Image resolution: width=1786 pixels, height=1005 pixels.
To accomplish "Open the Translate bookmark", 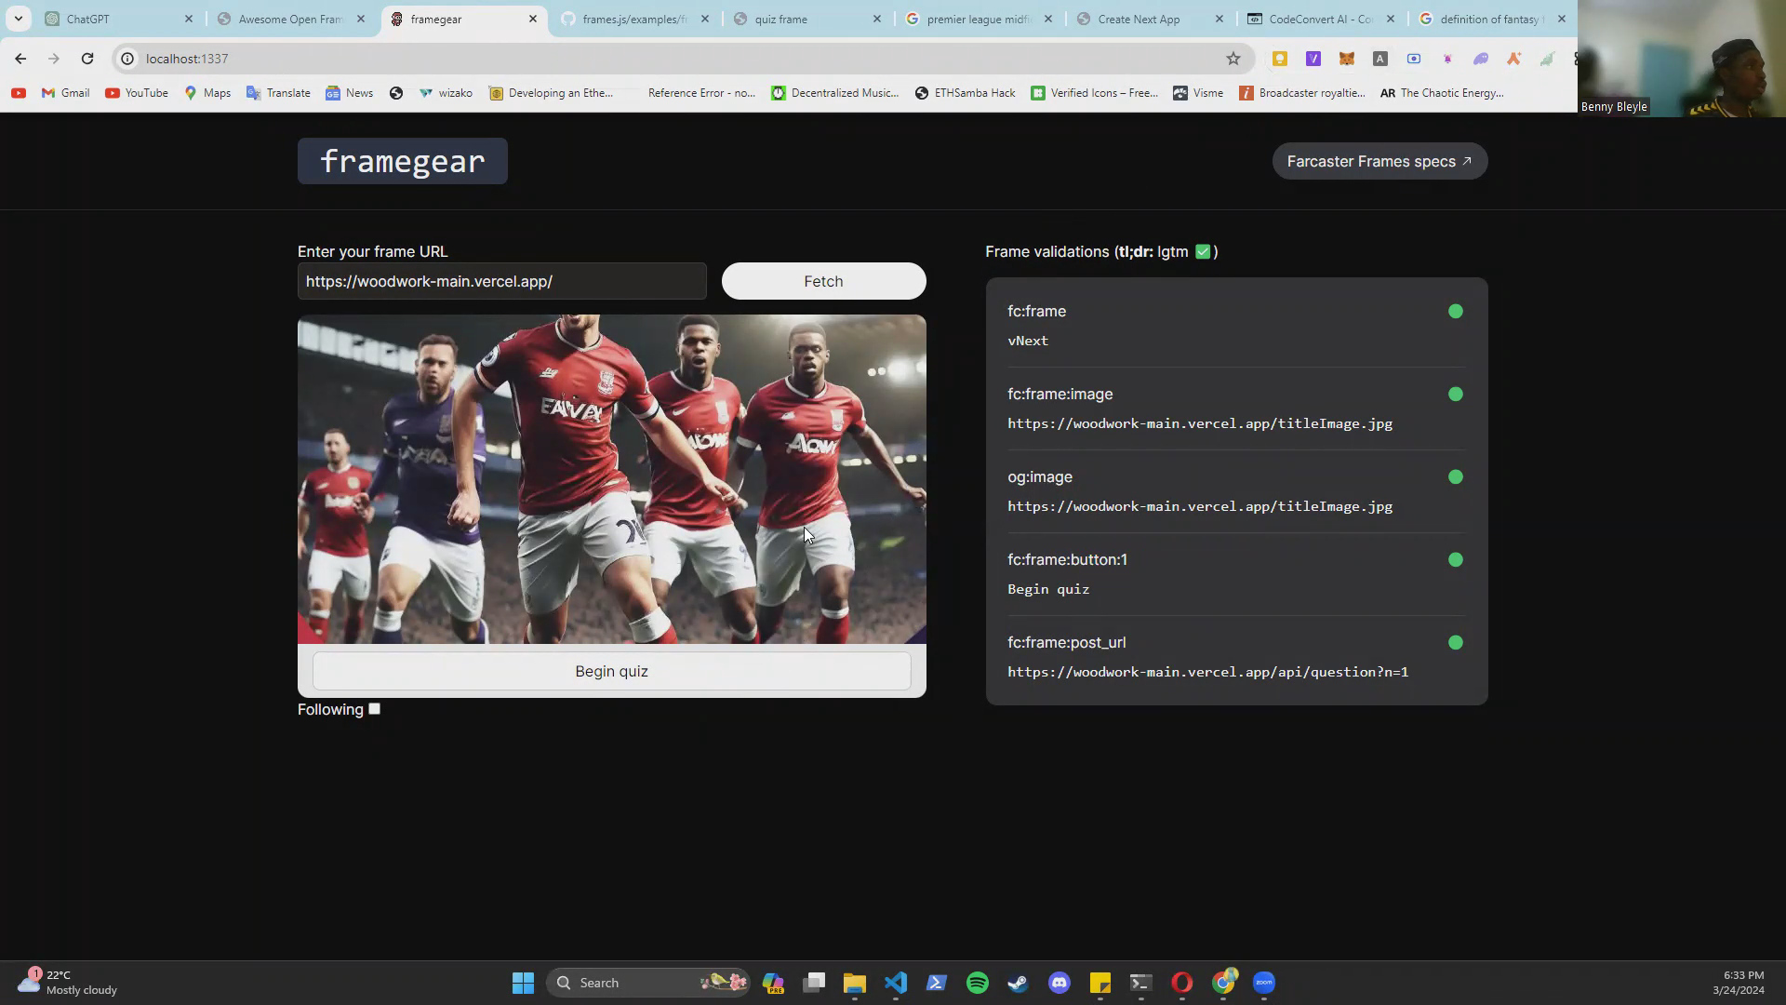I will click(x=278, y=93).
